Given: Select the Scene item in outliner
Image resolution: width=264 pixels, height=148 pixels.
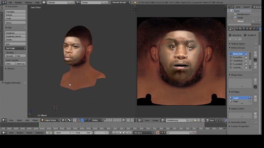Looking at the screenshot, I should pos(236,11).
